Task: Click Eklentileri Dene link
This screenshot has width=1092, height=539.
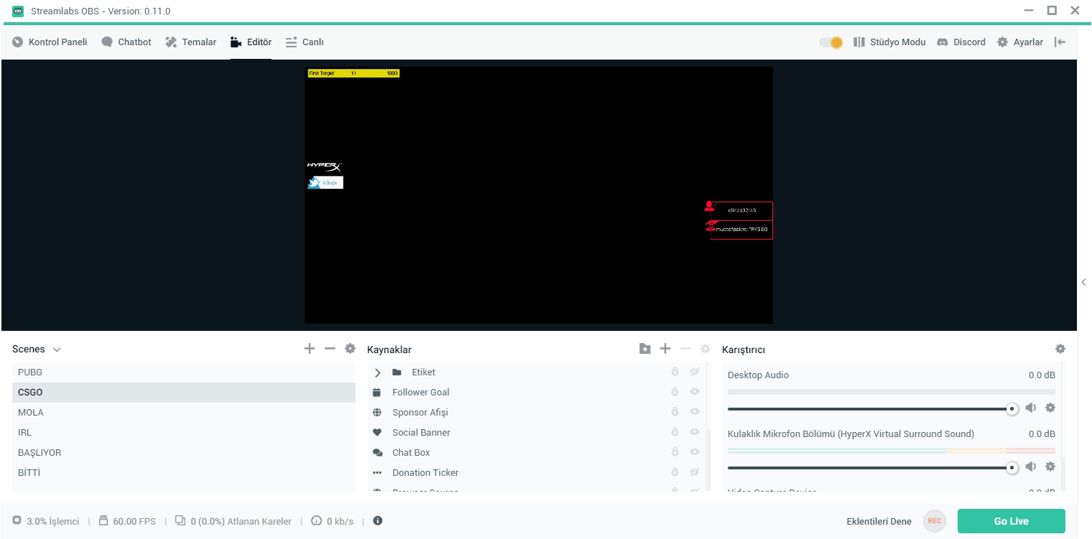Action: (879, 522)
